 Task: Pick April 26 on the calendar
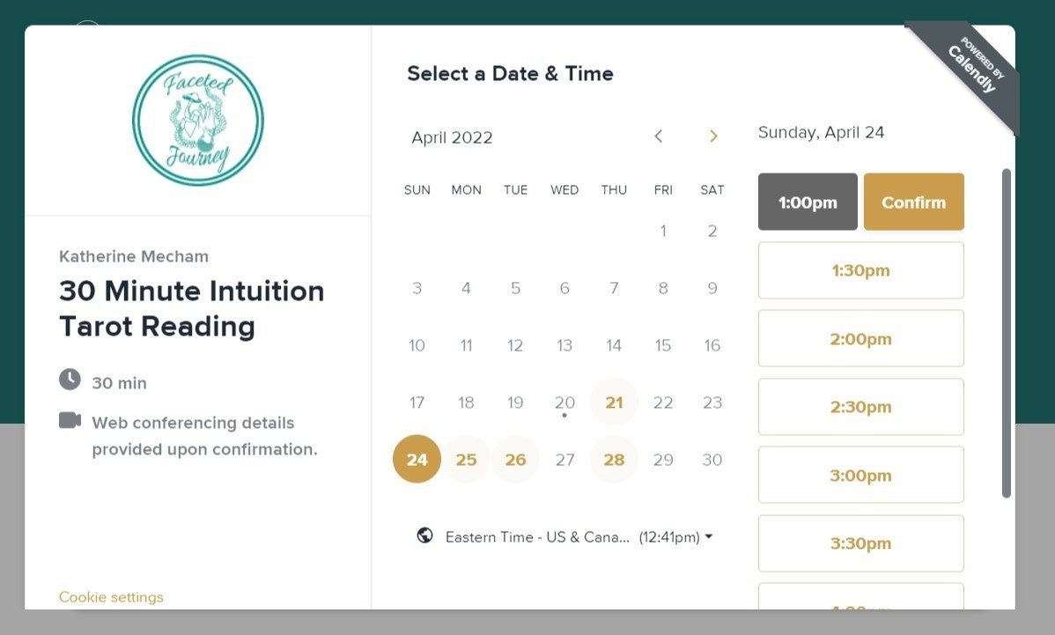pyautogui.click(x=515, y=460)
